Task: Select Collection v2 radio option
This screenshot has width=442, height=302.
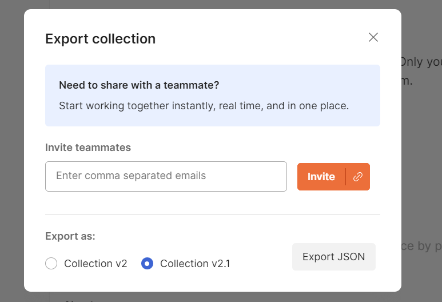Action: (x=51, y=263)
